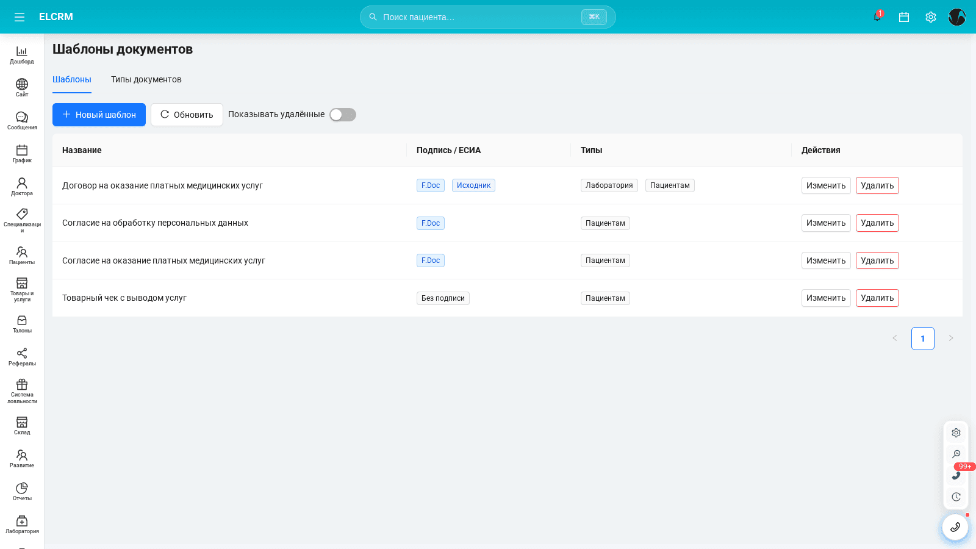Go to График in sidebar
976x549 pixels.
pyautogui.click(x=22, y=154)
